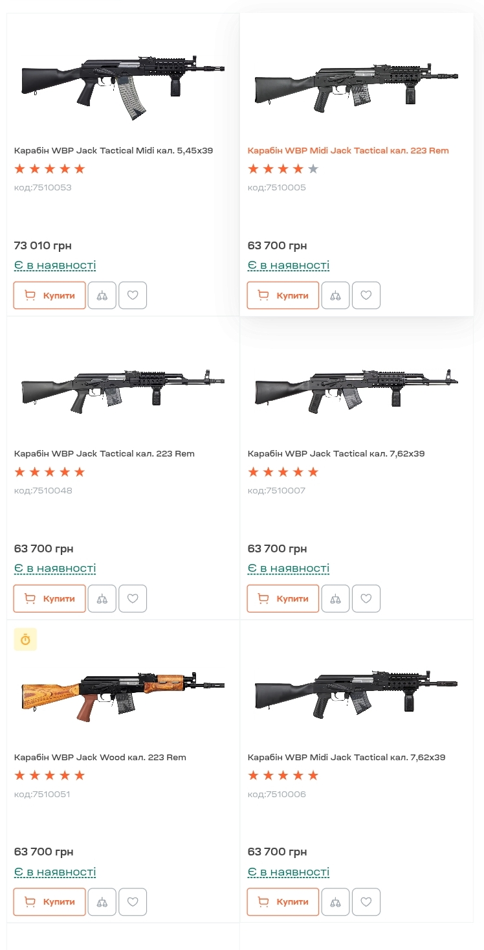
Task: Click the timer badge on Jack Wood carbine
Action: pos(25,639)
